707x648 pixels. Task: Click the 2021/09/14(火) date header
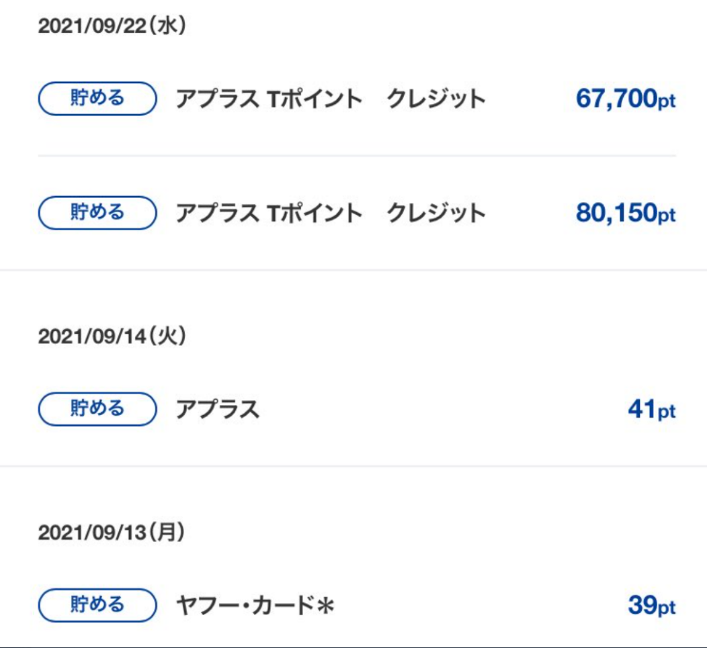(x=112, y=336)
